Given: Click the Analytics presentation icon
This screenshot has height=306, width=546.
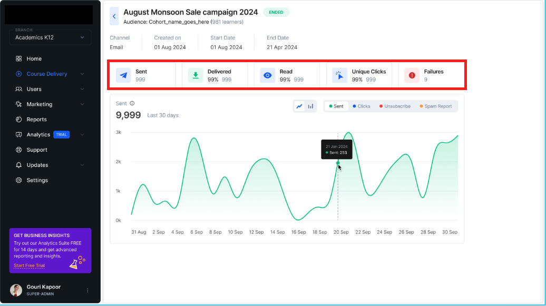Looking at the screenshot, I should (19, 135).
